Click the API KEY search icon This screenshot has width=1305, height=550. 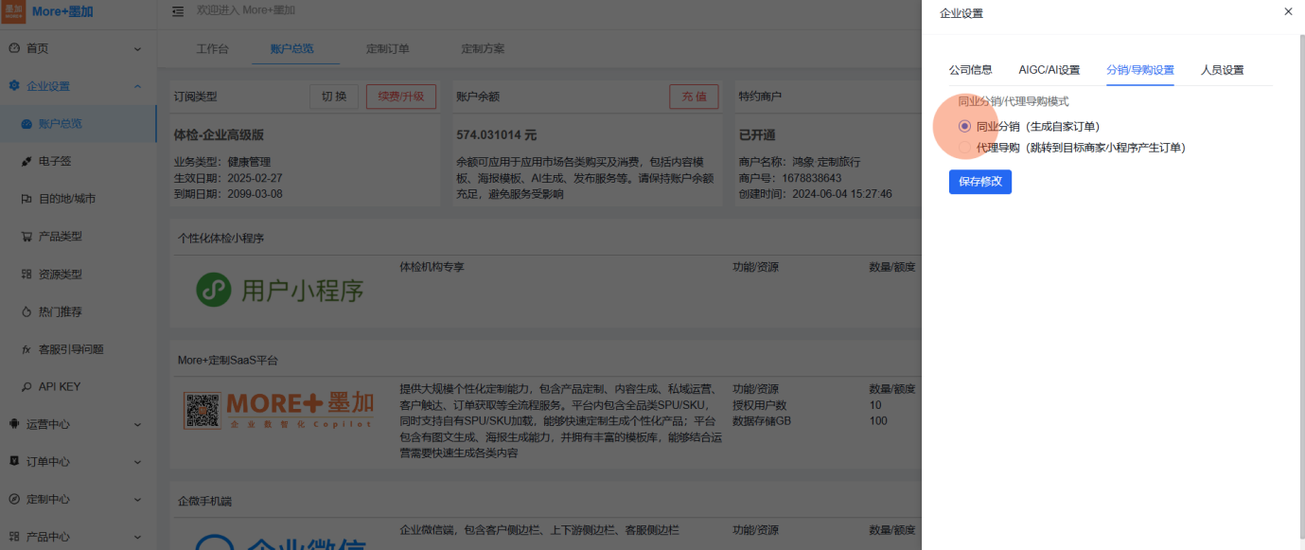coord(26,387)
